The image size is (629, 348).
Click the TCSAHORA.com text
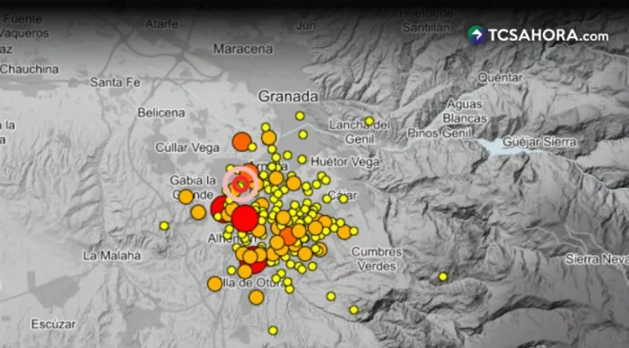(x=549, y=35)
